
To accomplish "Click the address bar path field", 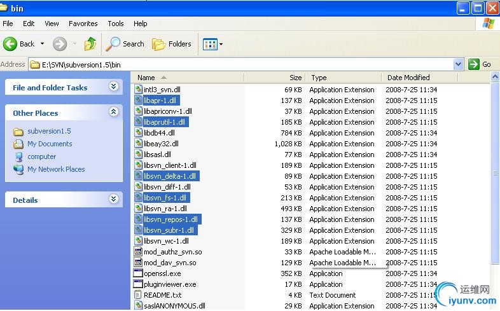I will click(240, 65).
